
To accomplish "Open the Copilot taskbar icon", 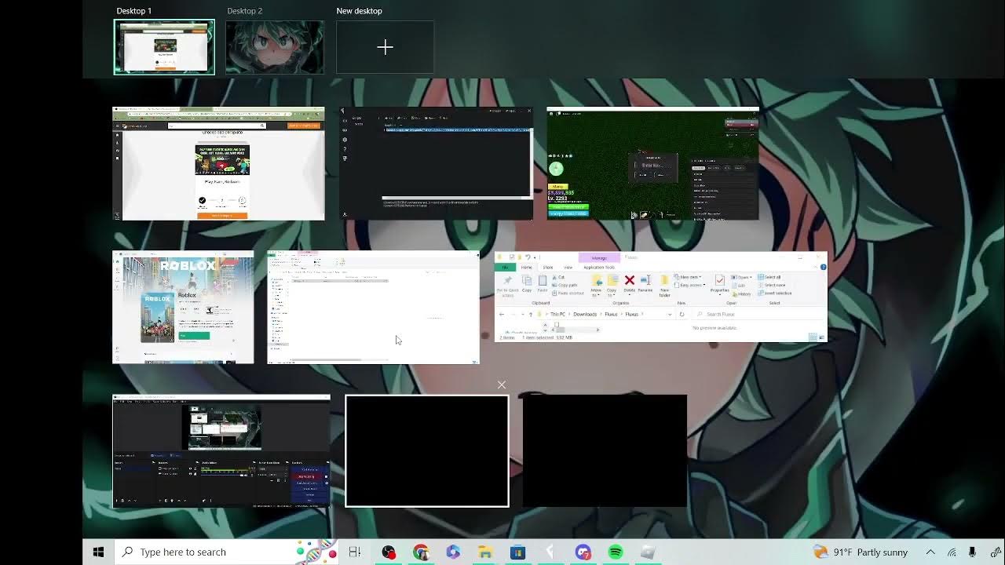I will click(453, 552).
